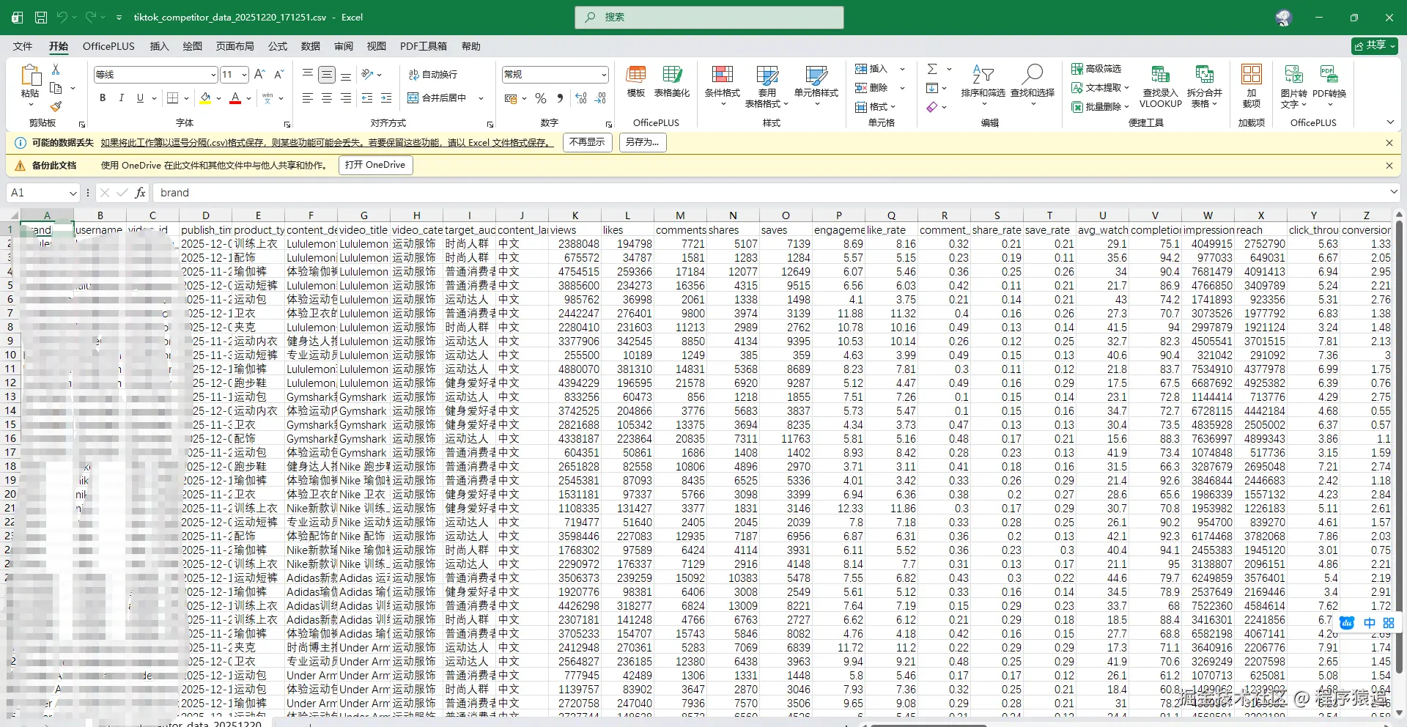Apply the yellow fill color swatch
This screenshot has width=1407, height=727.
coord(206,98)
